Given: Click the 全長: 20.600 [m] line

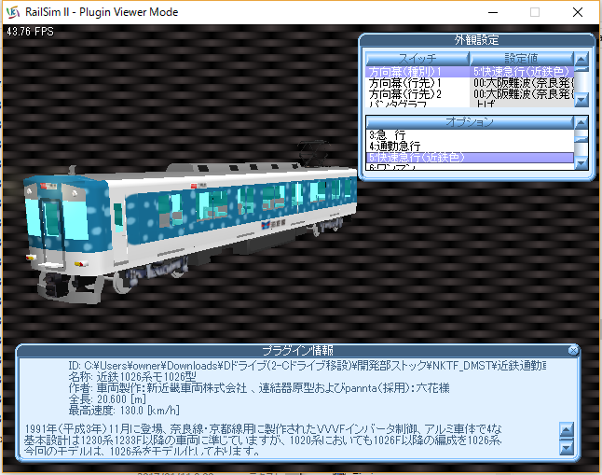Looking at the screenshot, I should tap(107, 398).
